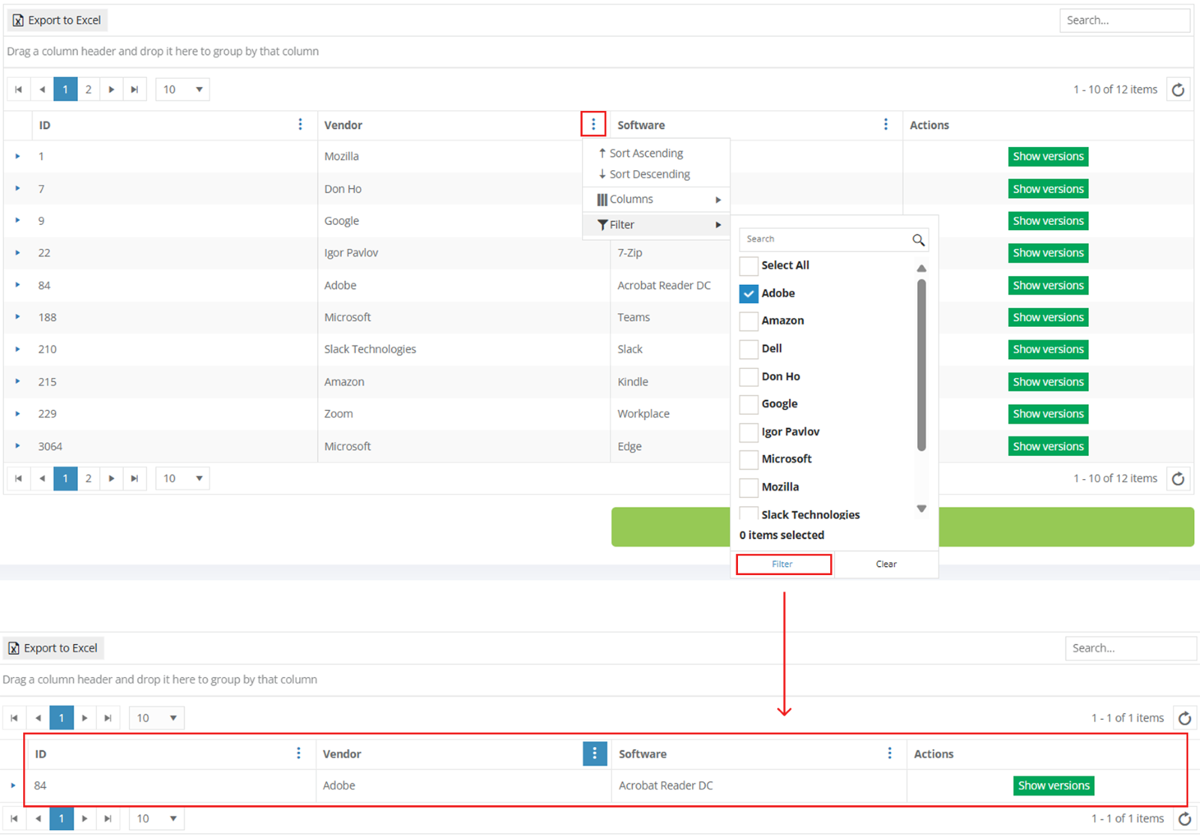The height and width of the screenshot is (839, 1200).
Task: Tick the Microsoft vendor checkbox
Action: (748, 460)
